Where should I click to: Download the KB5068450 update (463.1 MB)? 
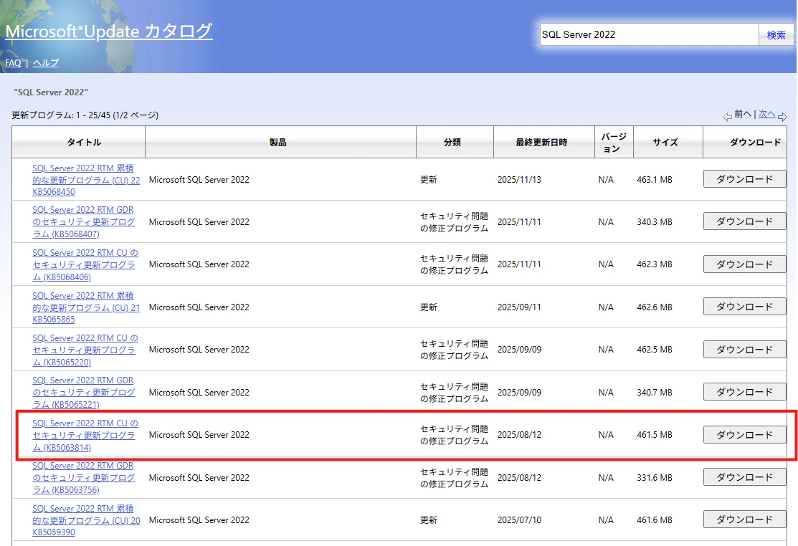[744, 179]
